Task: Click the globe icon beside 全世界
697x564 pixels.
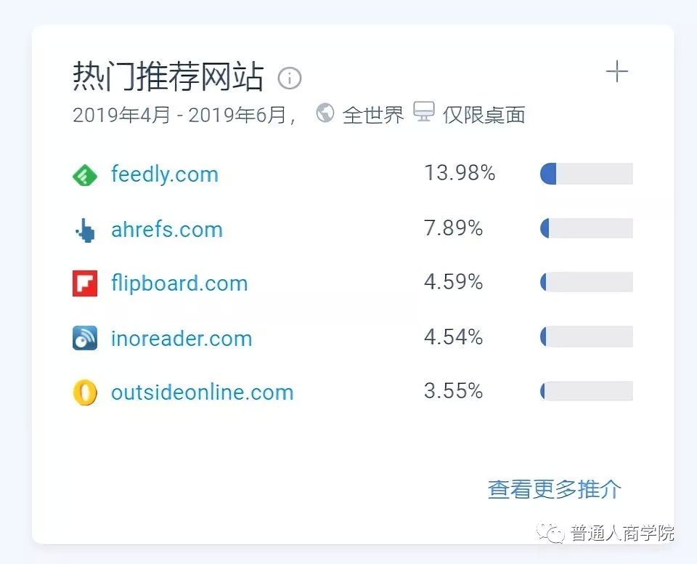Action: (325, 113)
